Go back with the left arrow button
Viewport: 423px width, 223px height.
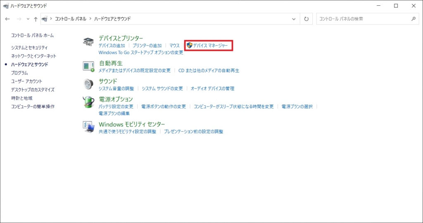tap(7, 19)
